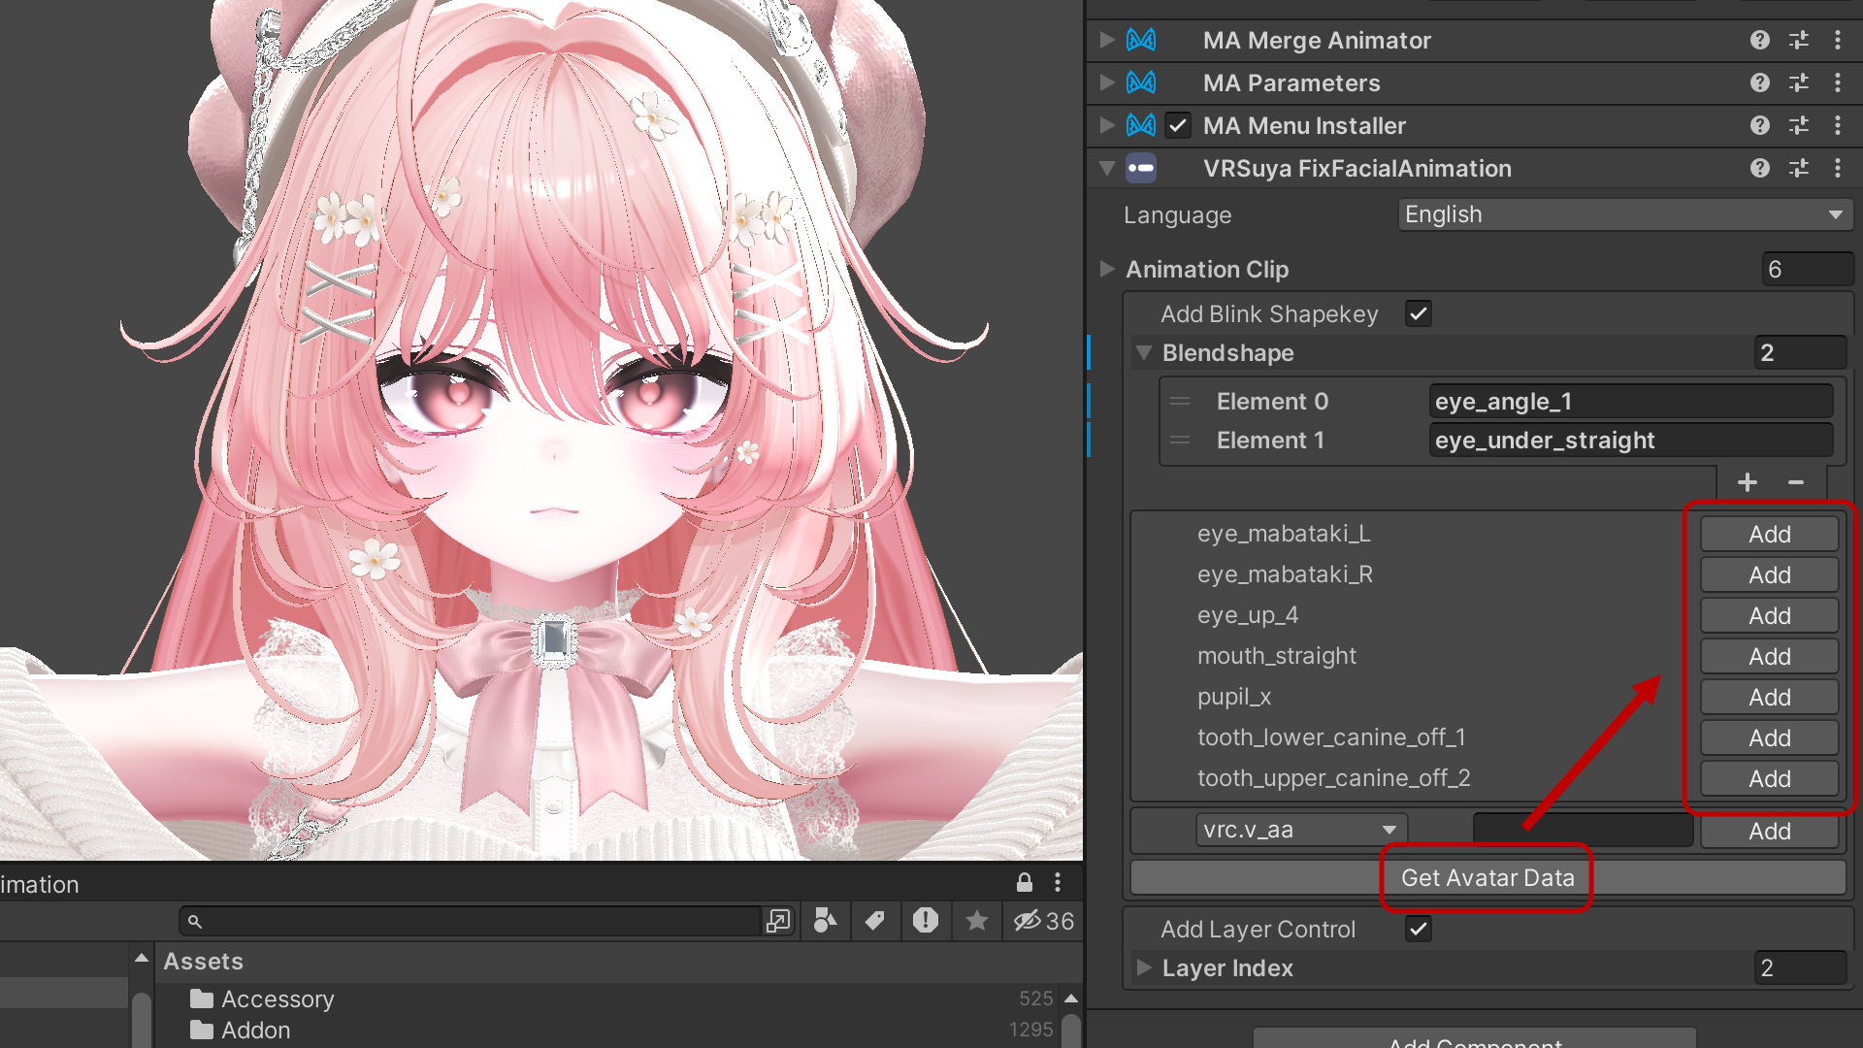
Task: Expand the Animation Clip list
Action: (1107, 269)
